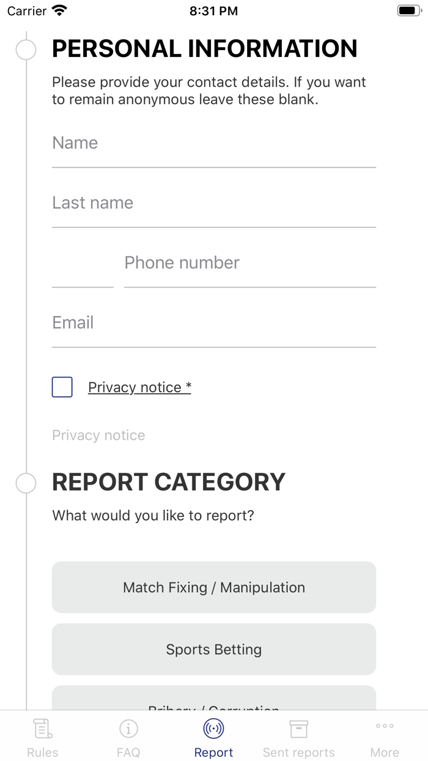The image size is (428, 761).
Task: Tap the battery icon in status bar
Action: click(x=408, y=10)
